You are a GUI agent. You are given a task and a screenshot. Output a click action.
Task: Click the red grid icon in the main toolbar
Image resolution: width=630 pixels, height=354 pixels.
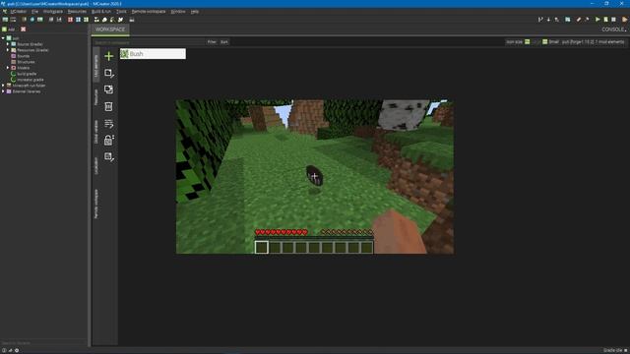[x=70, y=20]
